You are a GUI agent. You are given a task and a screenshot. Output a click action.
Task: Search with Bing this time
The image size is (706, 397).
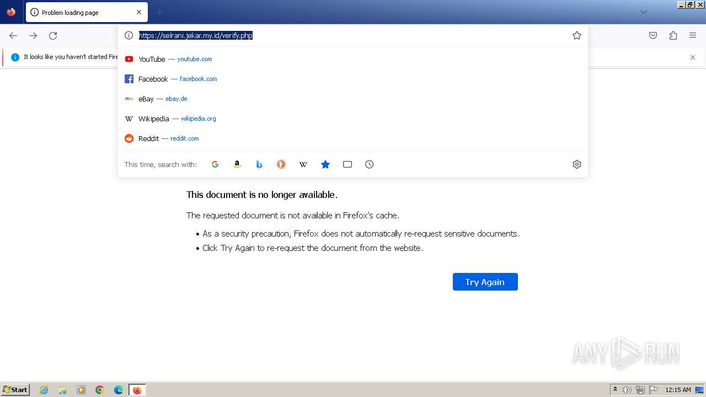259,164
